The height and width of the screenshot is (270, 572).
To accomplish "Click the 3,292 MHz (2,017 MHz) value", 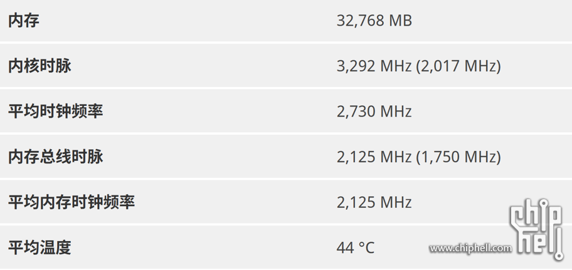I will [418, 66].
